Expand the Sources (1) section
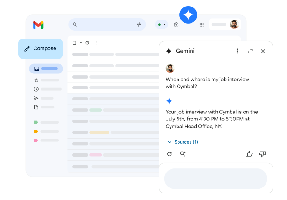The image size is (287, 200). (170, 142)
